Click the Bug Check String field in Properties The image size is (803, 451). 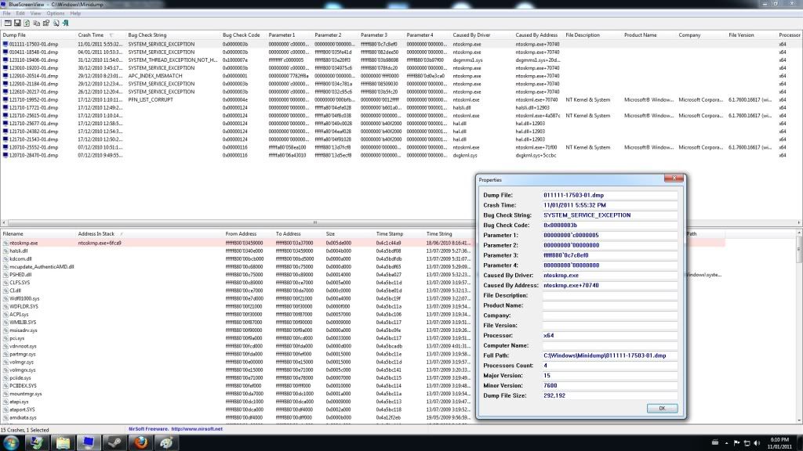pyautogui.click(x=610, y=215)
